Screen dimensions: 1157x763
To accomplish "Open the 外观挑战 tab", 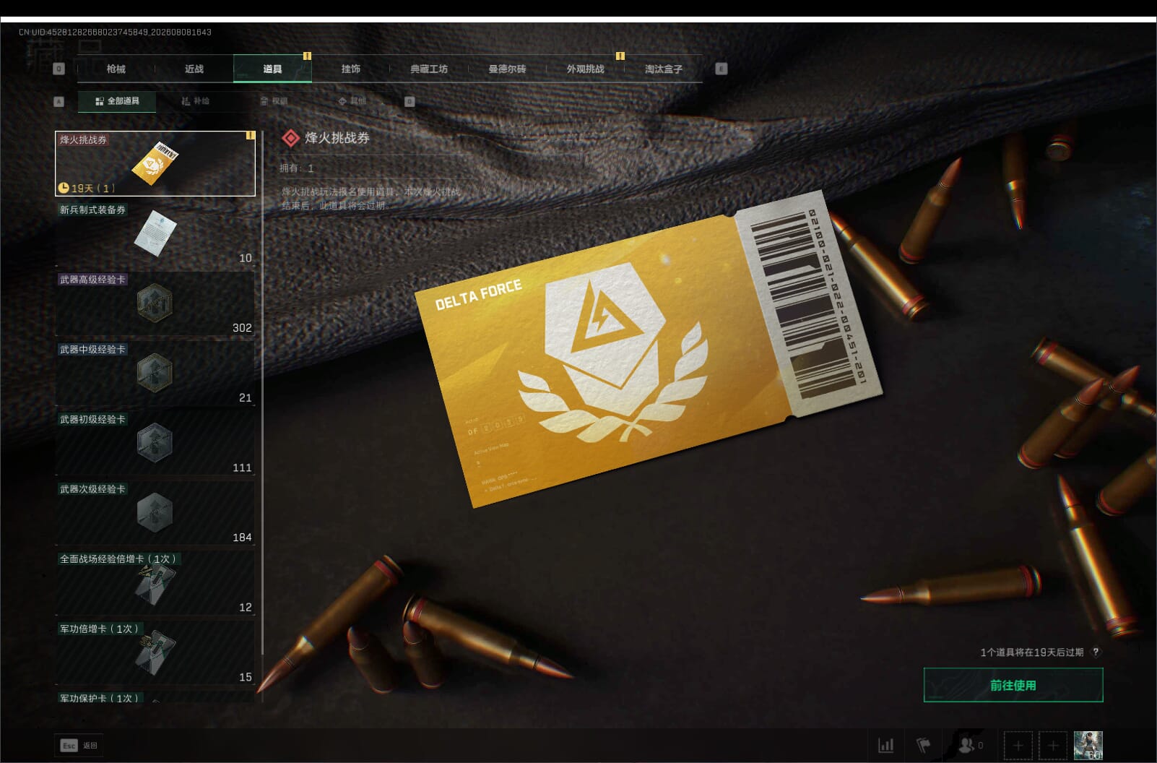I will point(585,69).
